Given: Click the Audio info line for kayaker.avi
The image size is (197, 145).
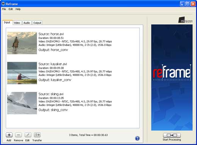Looking at the screenshot, I should (x=75, y=75).
